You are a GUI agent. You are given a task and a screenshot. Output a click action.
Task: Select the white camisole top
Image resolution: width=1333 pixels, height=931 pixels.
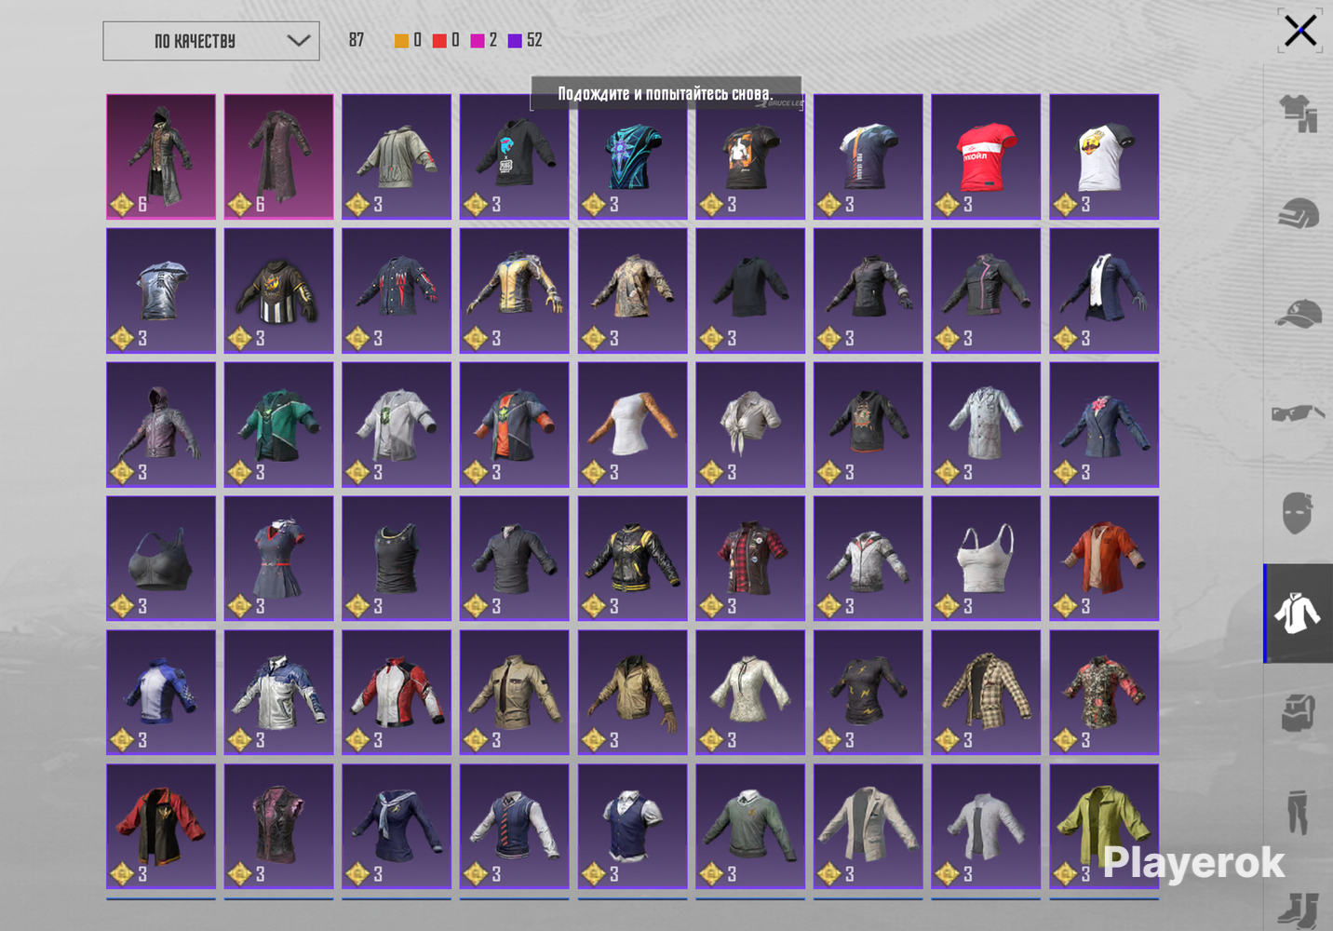(986, 559)
